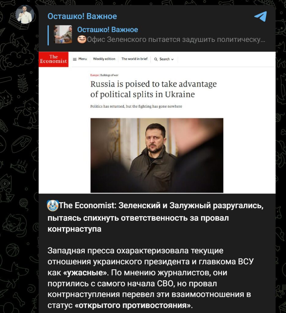The height and width of the screenshot is (313, 286).
Task: Open the Zelensky article photo
Action: [157, 155]
